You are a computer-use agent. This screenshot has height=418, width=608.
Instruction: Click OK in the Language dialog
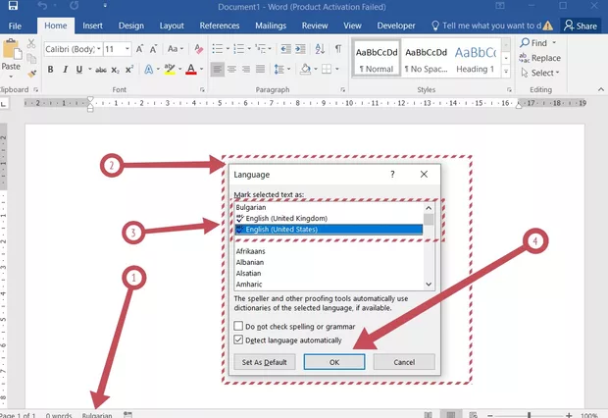334,362
